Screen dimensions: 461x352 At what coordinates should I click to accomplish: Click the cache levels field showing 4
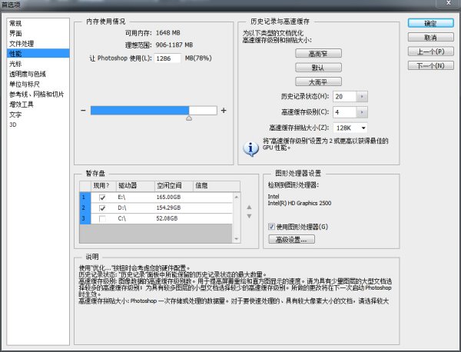344,112
